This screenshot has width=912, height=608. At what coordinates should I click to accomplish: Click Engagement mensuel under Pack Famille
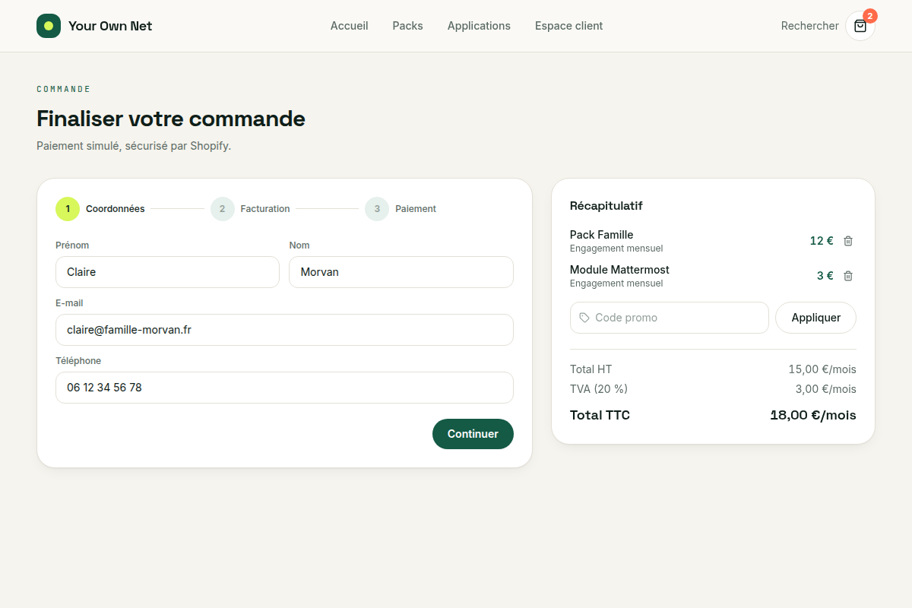pos(616,249)
